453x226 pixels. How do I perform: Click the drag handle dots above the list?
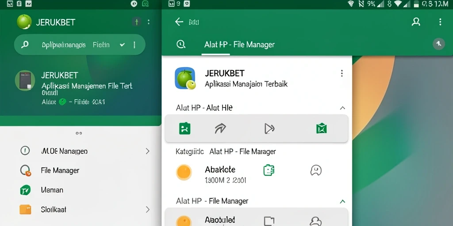coord(79,133)
